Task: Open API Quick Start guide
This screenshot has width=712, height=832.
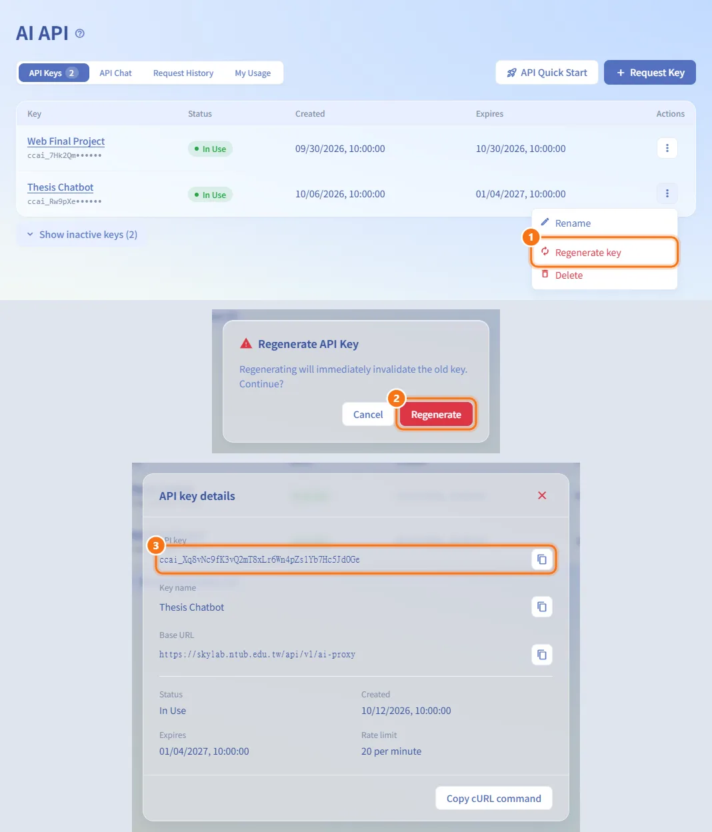Action: click(547, 73)
